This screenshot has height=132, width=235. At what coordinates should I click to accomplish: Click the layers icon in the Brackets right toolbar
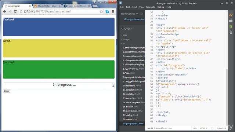231,32
